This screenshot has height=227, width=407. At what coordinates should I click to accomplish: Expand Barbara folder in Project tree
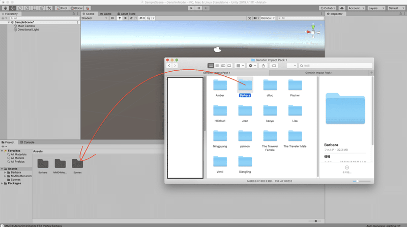[x=5, y=173]
